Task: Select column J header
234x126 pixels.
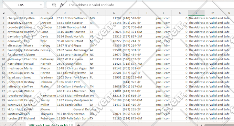Action: point(163,13)
